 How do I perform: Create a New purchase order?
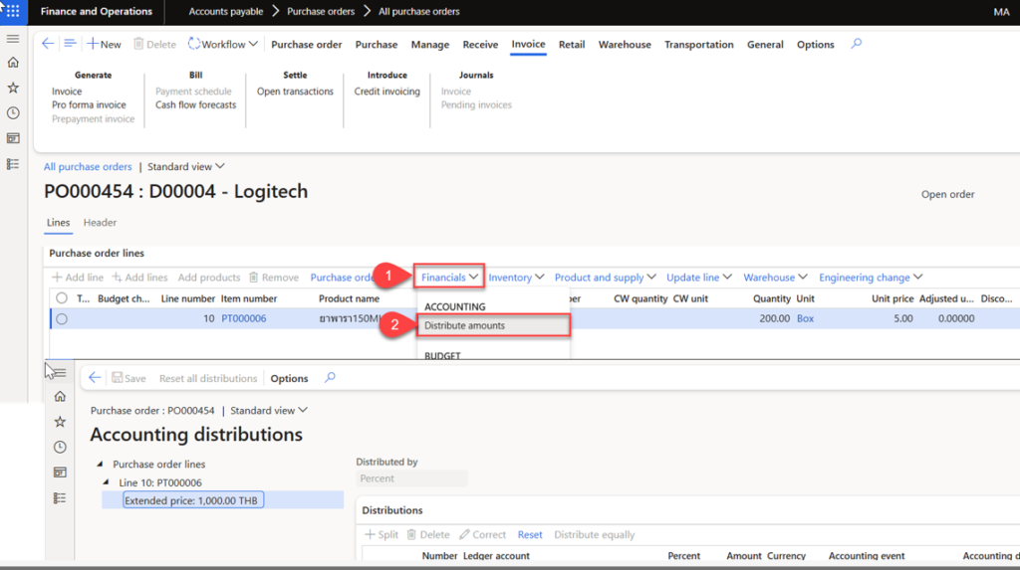tap(104, 44)
